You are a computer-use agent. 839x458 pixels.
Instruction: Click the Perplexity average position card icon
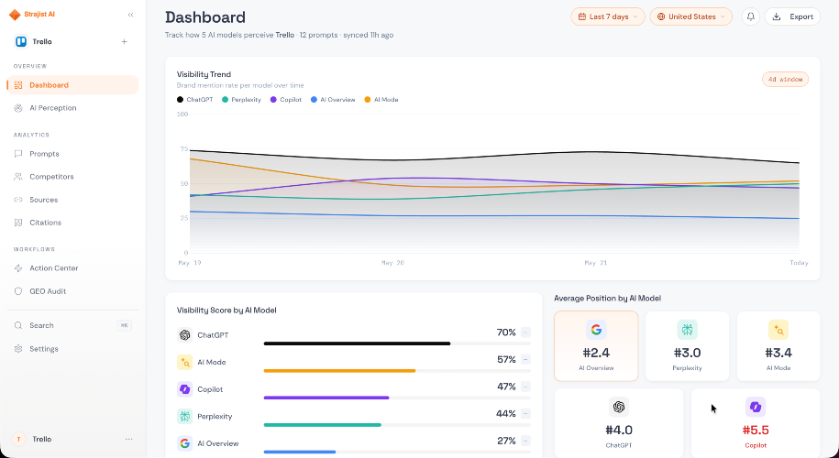pos(687,330)
